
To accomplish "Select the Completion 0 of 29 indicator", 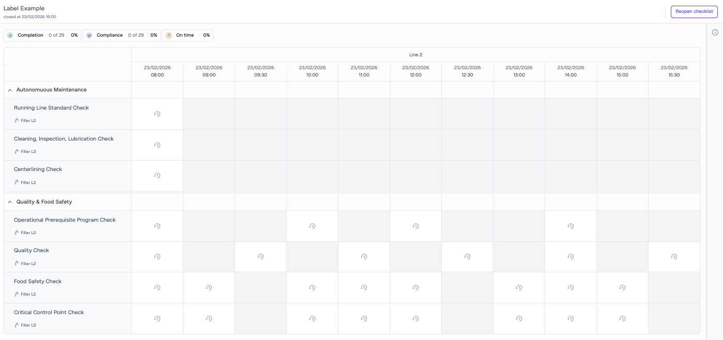I will 42,35.
